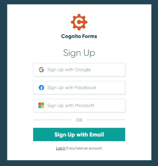This screenshot has height=166, width=158.
Task: Click the divider line right of OR
Action: point(106,120)
